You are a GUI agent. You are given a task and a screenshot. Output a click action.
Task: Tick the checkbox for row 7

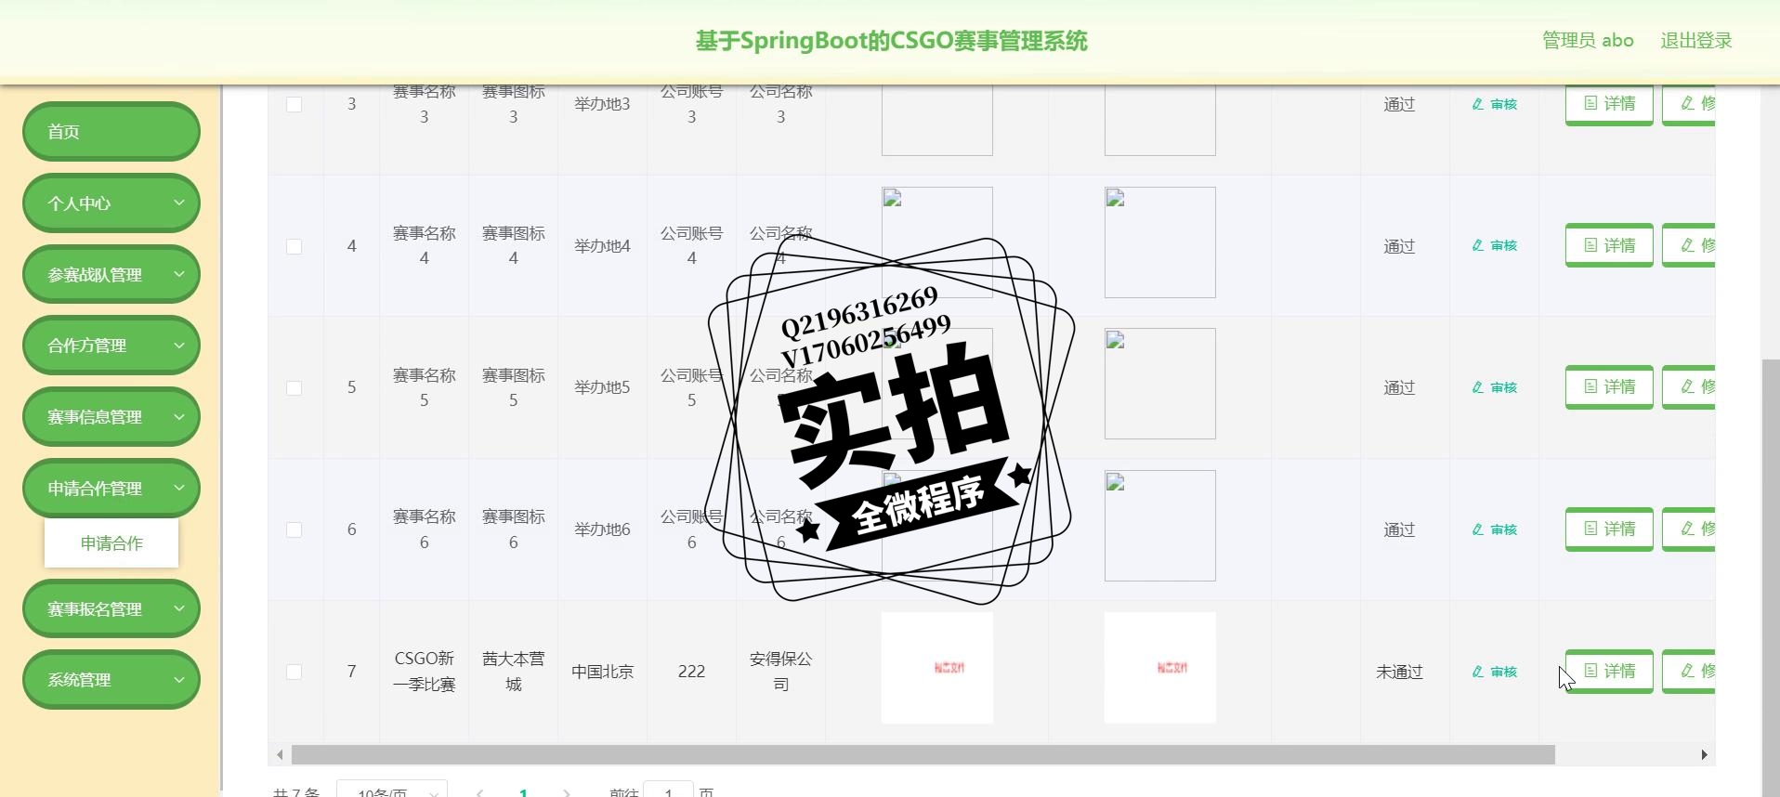pyautogui.click(x=294, y=672)
